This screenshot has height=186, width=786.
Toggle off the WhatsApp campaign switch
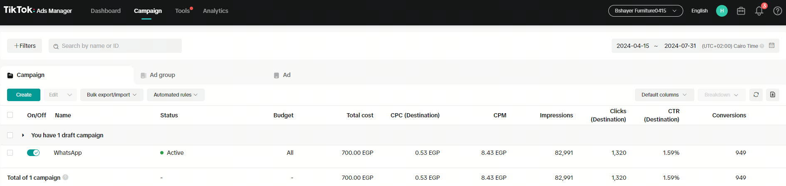pos(33,153)
